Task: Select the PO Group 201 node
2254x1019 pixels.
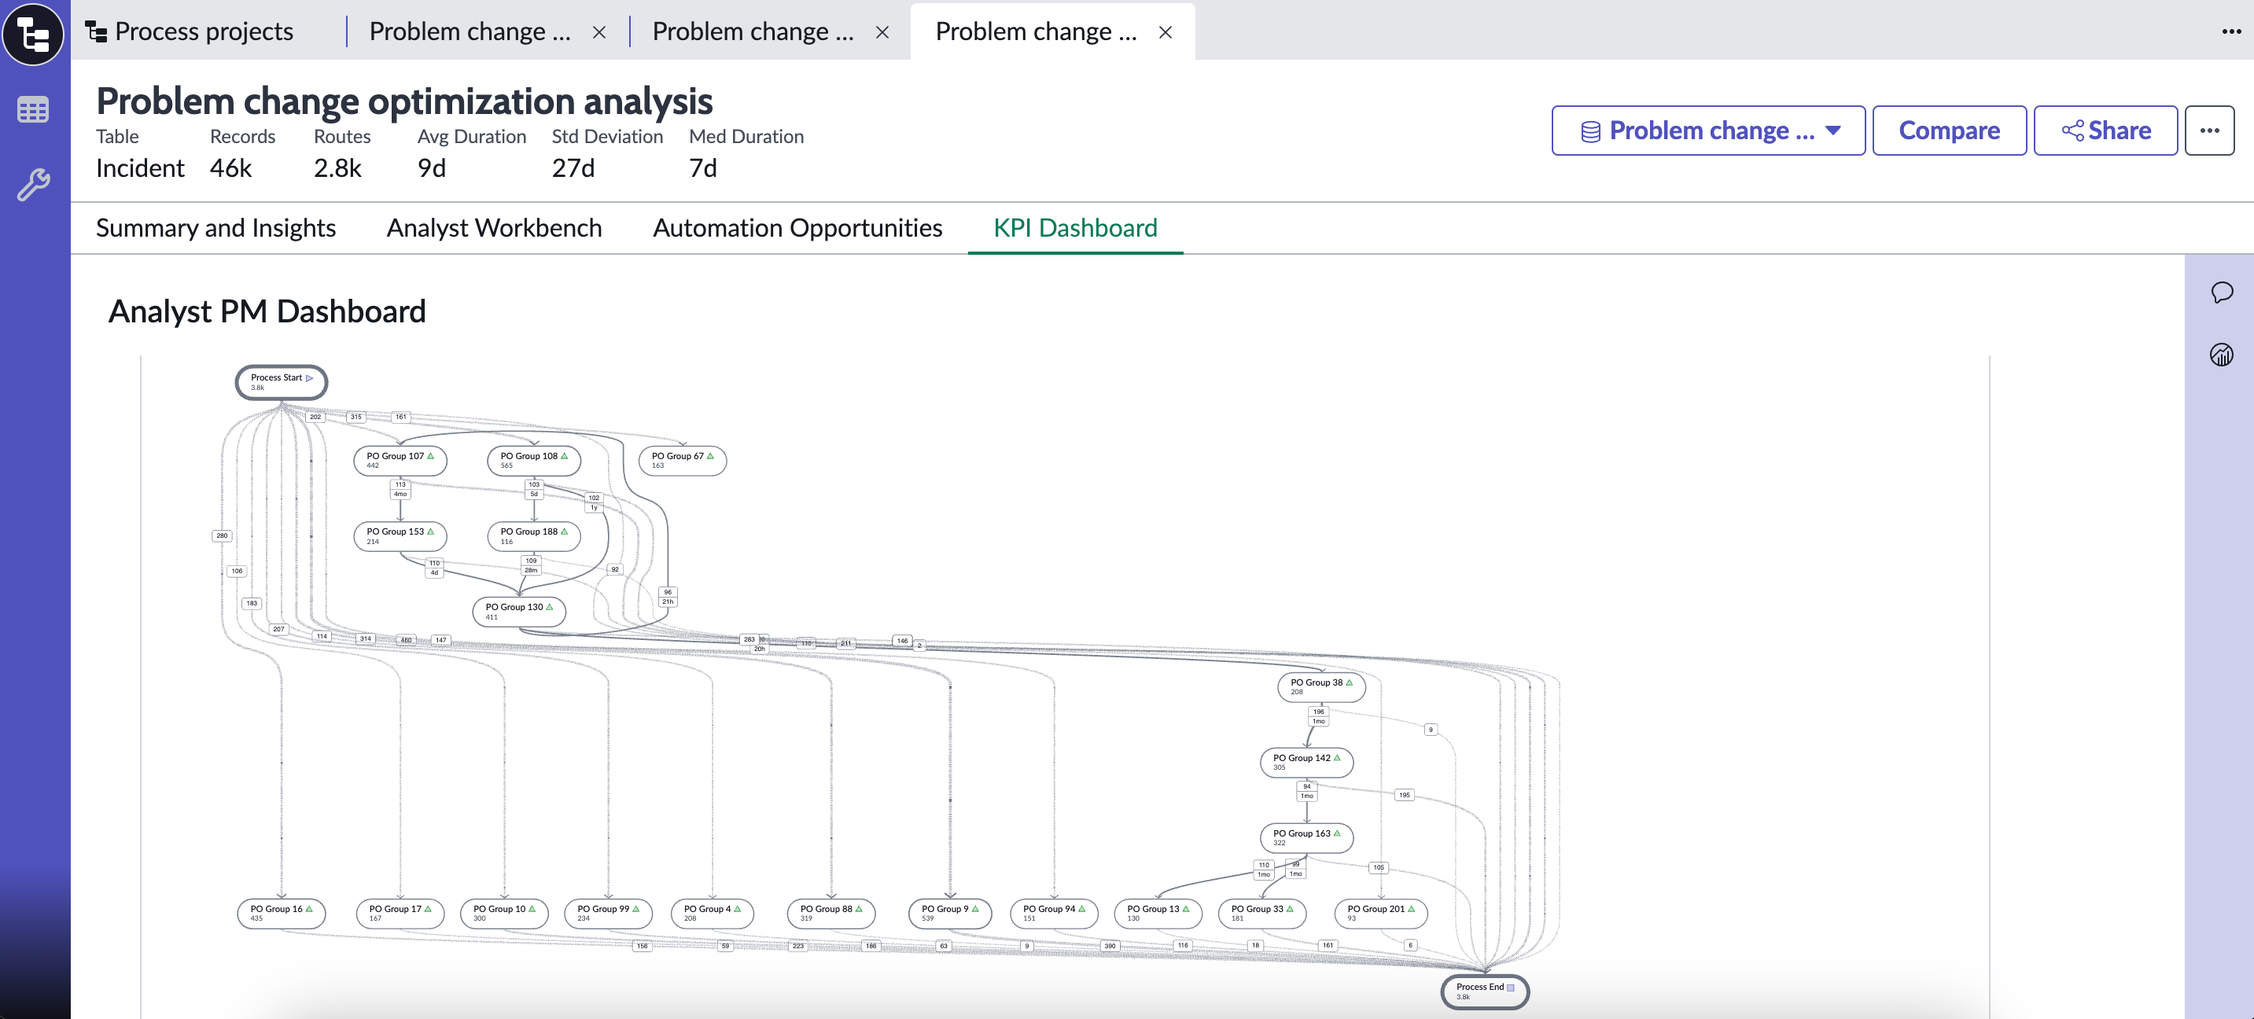Action: [1381, 913]
